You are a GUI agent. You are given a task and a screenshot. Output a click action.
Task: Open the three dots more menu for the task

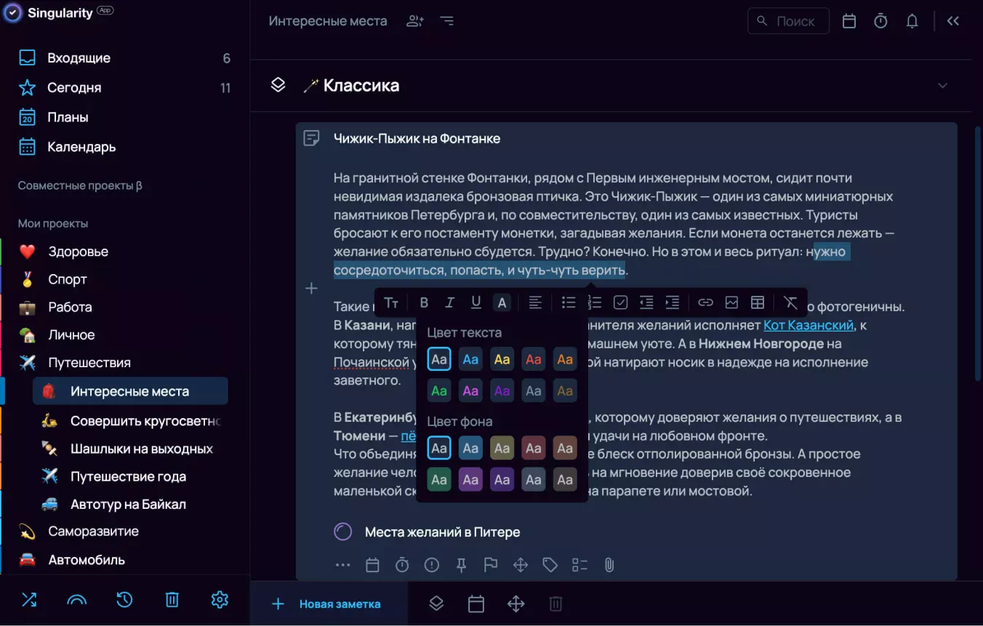click(342, 565)
